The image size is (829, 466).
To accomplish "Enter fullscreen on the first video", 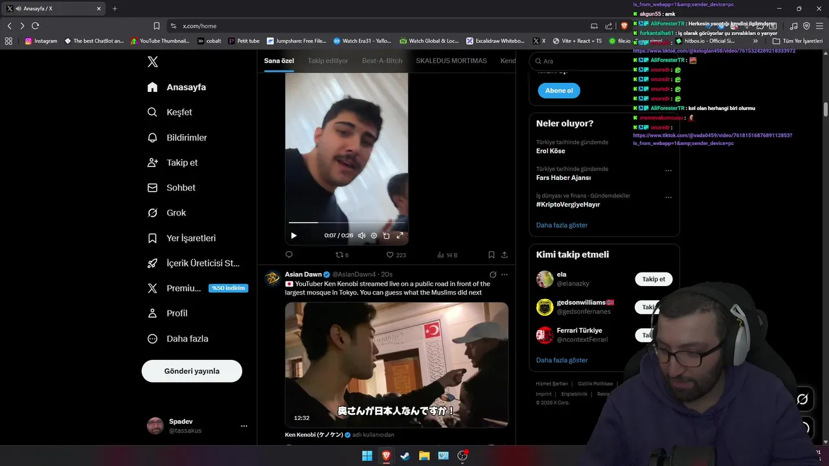I will coord(400,236).
